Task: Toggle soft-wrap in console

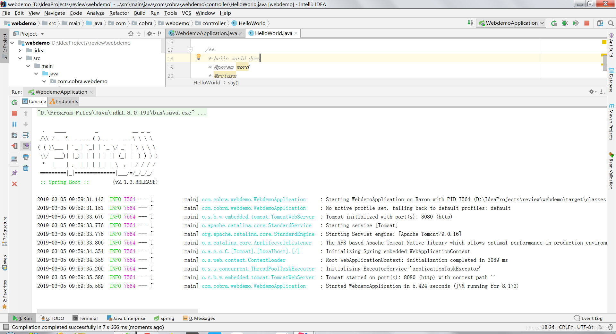Action: tap(26, 135)
